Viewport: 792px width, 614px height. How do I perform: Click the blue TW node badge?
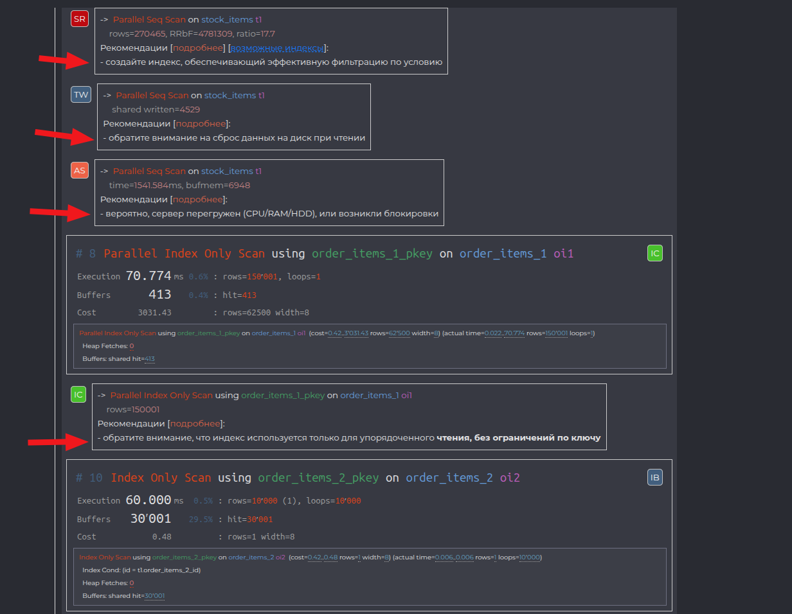[80, 94]
